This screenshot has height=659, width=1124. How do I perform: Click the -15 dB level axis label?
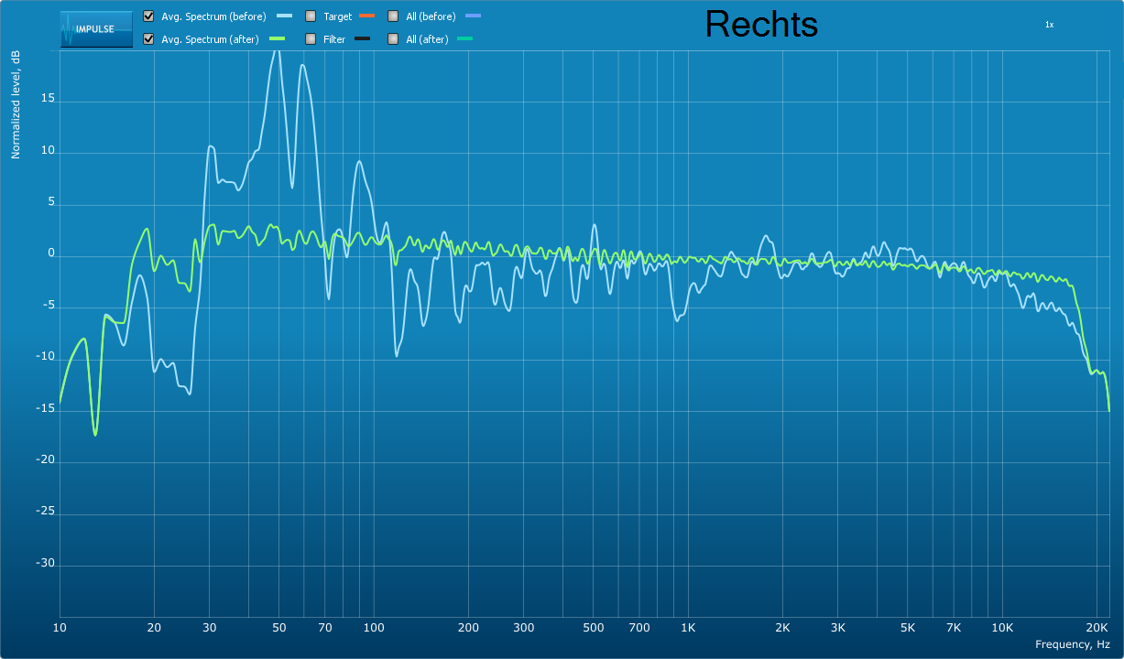tap(45, 409)
